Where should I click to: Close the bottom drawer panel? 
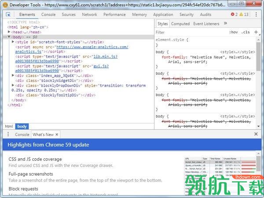coord(256,134)
